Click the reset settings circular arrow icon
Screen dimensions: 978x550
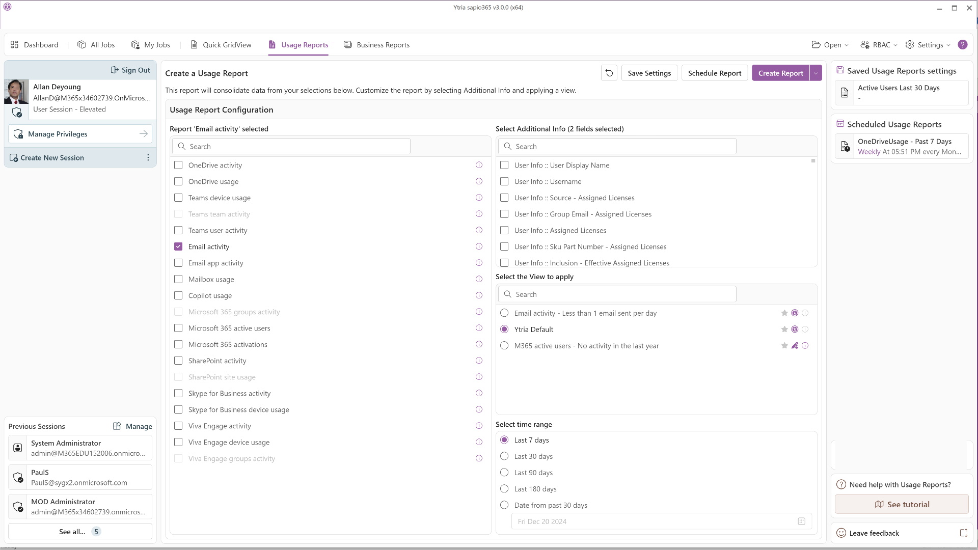point(609,73)
